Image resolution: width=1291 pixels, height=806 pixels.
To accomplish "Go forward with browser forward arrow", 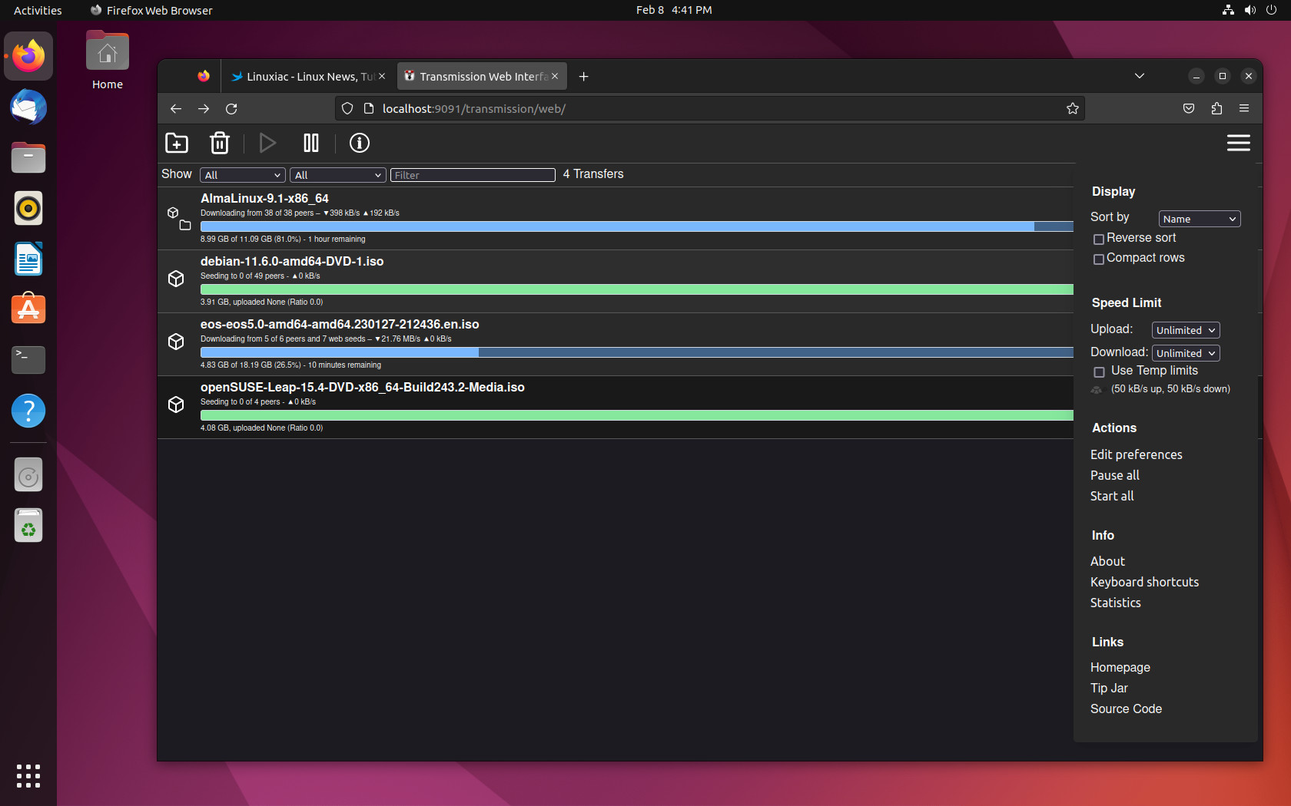I will click(x=204, y=109).
